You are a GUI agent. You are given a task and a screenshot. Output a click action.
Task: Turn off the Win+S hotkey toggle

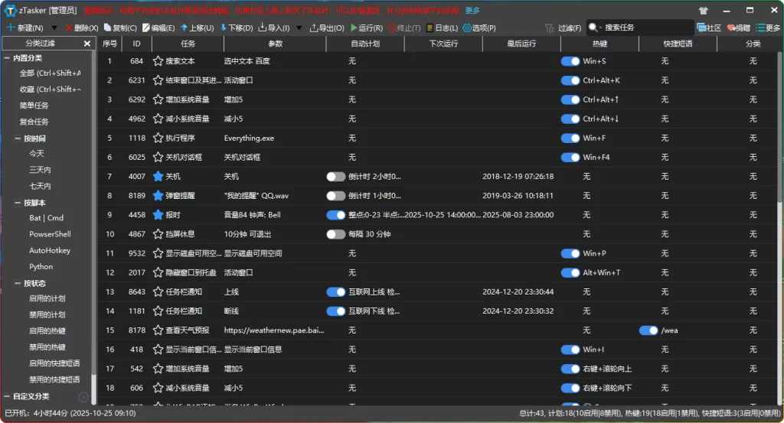pyautogui.click(x=570, y=60)
